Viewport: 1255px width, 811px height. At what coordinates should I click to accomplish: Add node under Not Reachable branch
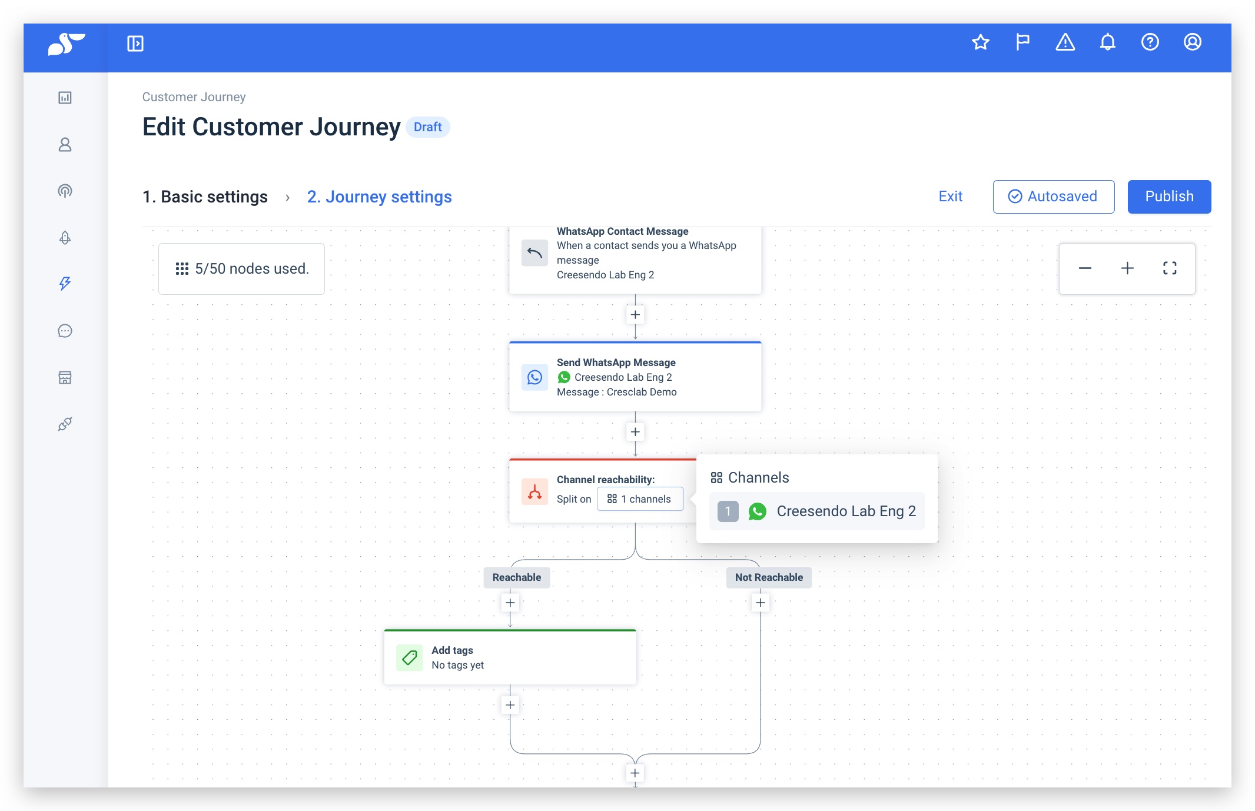pos(761,603)
